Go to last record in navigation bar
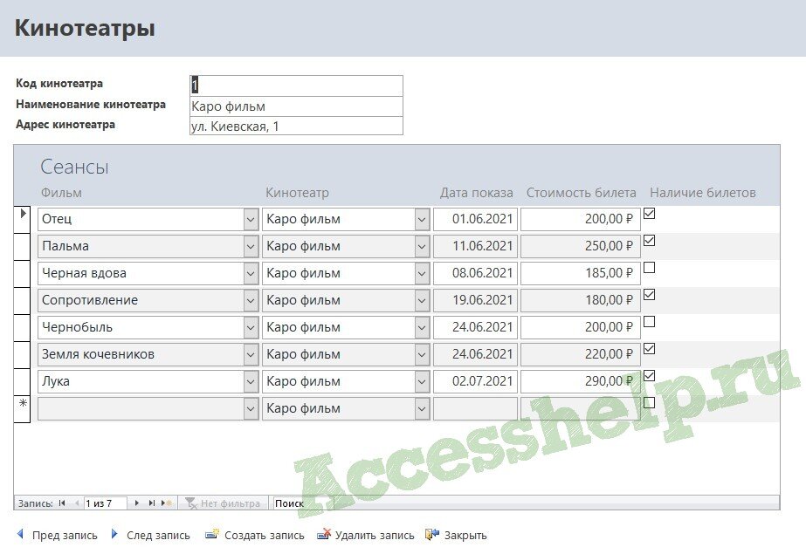Screen dimensions: 806x554 point(152,503)
